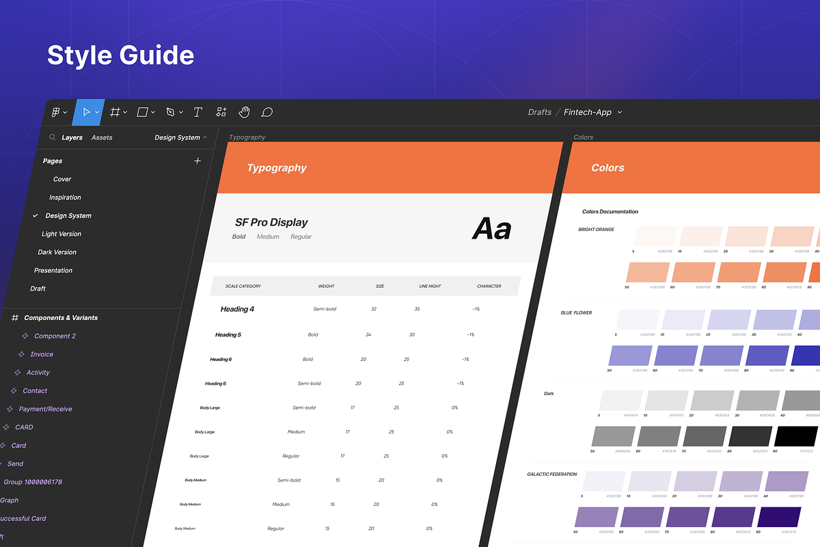Image resolution: width=820 pixels, height=547 pixels.
Task: Open the Presentation page
Action: pos(53,271)
